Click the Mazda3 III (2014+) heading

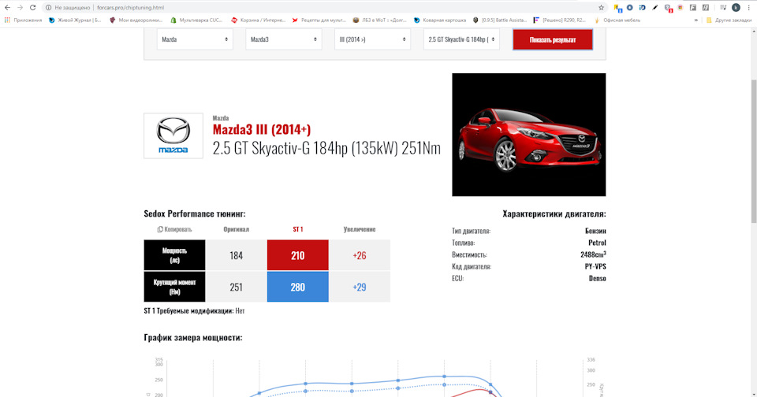pyautogui.click(x=262, y=129)
